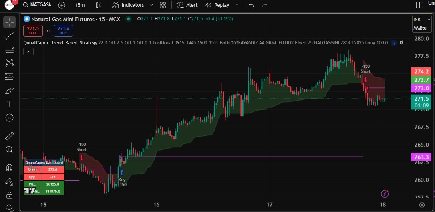This screenshot has width=435, height=212.
Task: Start bar Replay mode
Action: coord(217,5)
